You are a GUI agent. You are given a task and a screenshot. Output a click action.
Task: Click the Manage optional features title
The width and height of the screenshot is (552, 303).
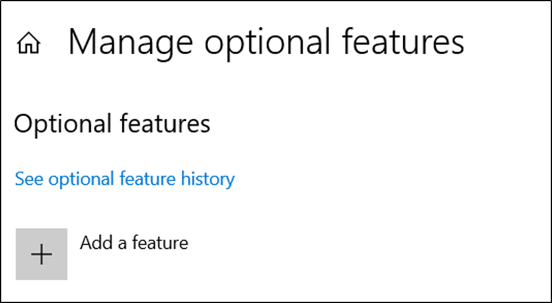point(266,43)
